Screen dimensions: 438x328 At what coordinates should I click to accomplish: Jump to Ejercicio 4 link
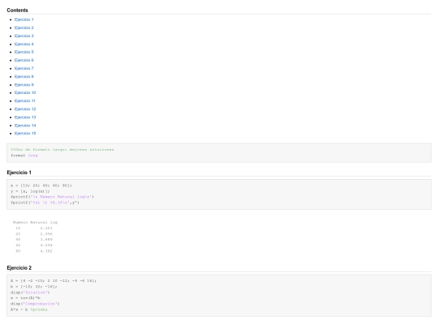click(24, 44)
